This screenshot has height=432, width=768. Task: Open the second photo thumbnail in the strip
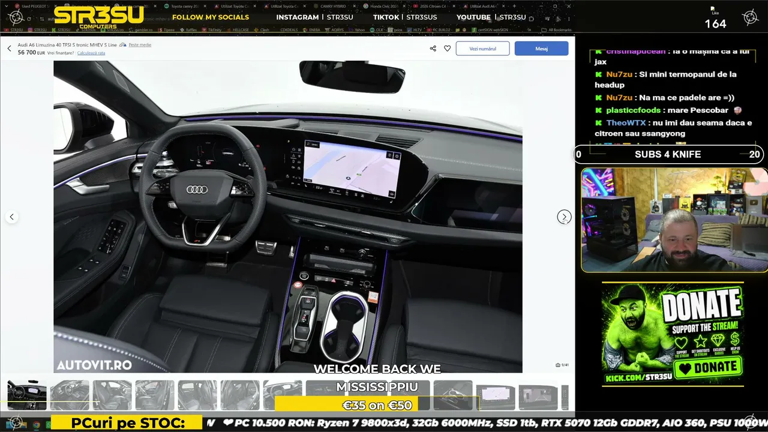[70, 395]
